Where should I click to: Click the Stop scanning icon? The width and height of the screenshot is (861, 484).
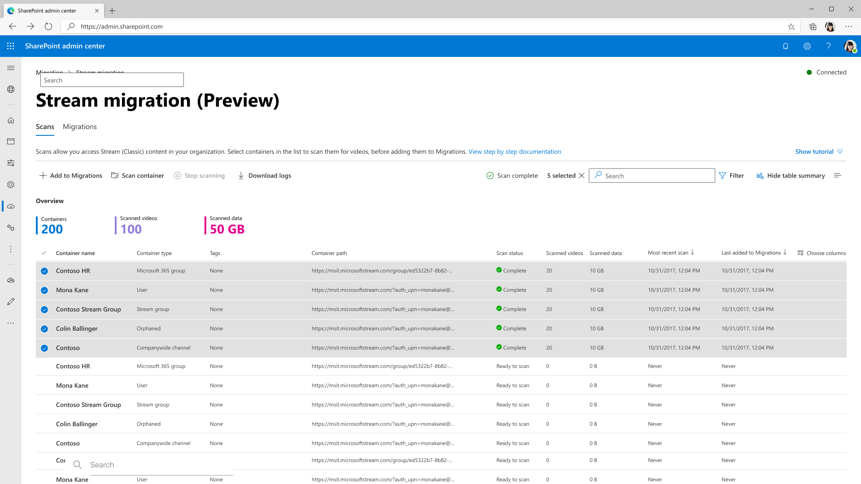tap(178, 176)
